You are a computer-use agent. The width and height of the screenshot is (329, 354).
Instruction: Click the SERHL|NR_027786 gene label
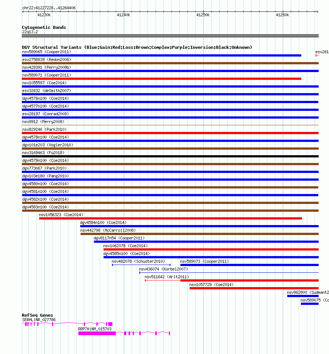(39, 320)
